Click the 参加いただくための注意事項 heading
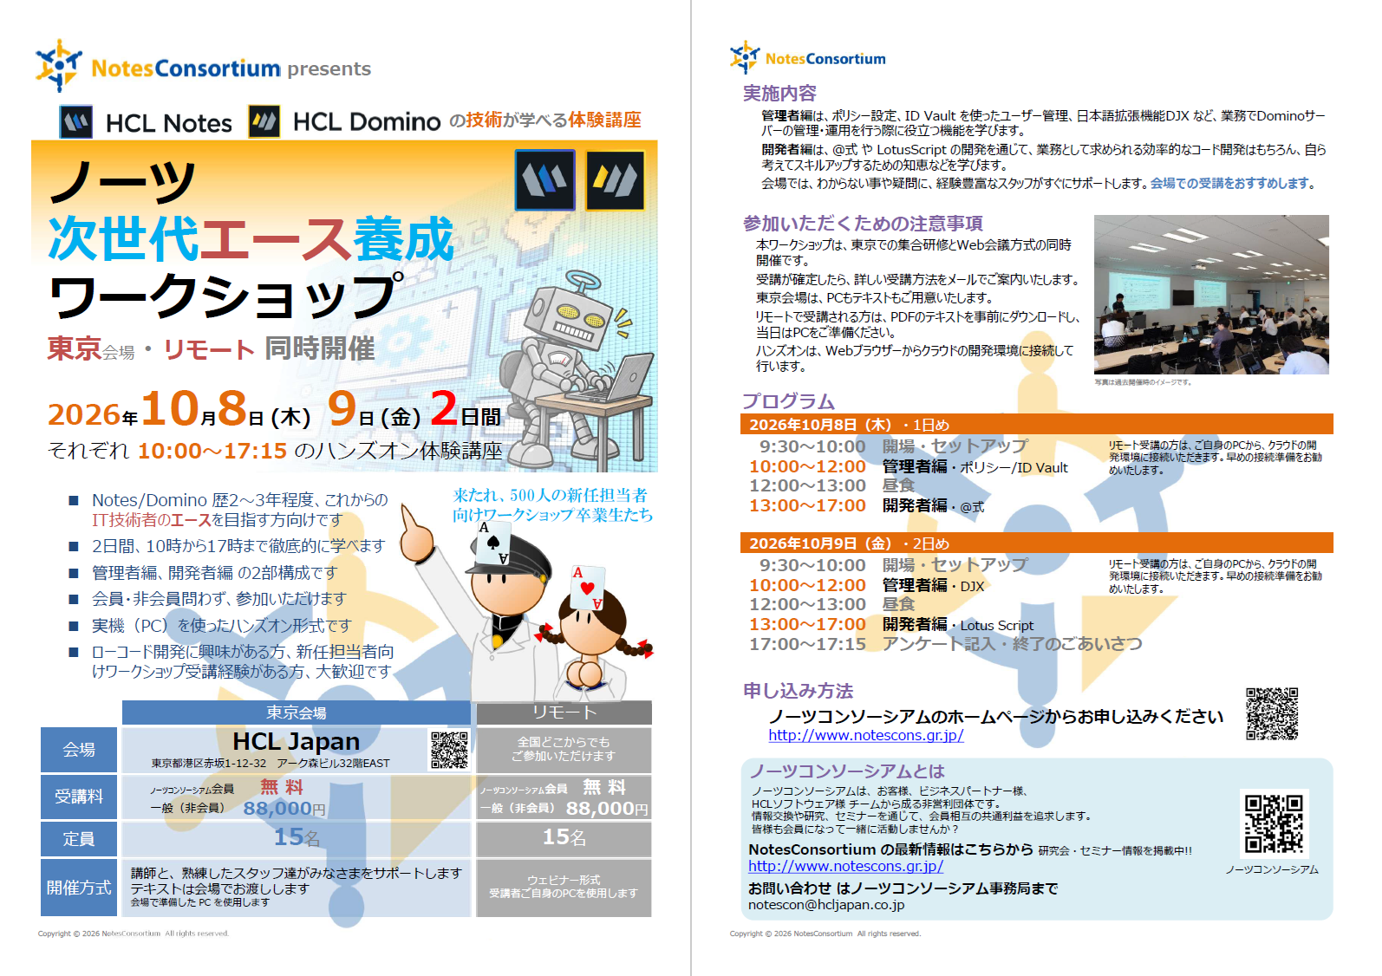This screenshot has width=1382, height=976. coord(863,224)
